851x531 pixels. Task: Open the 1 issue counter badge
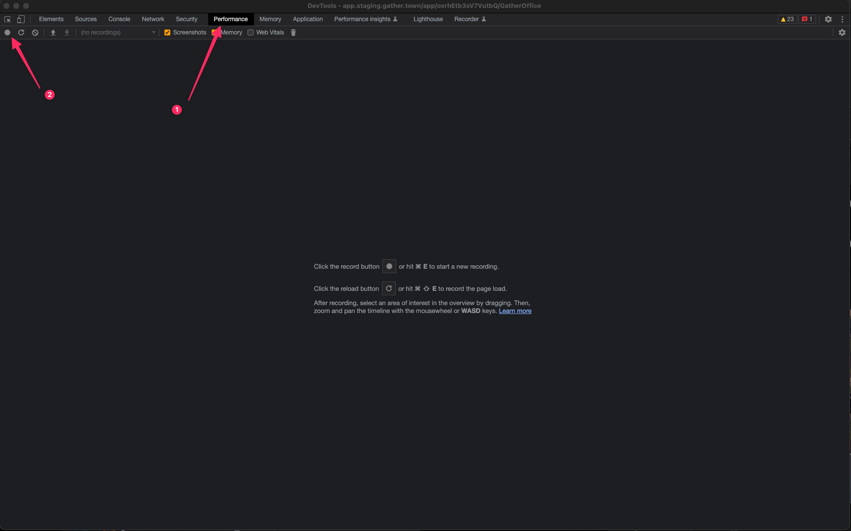[x=807, y=19]
